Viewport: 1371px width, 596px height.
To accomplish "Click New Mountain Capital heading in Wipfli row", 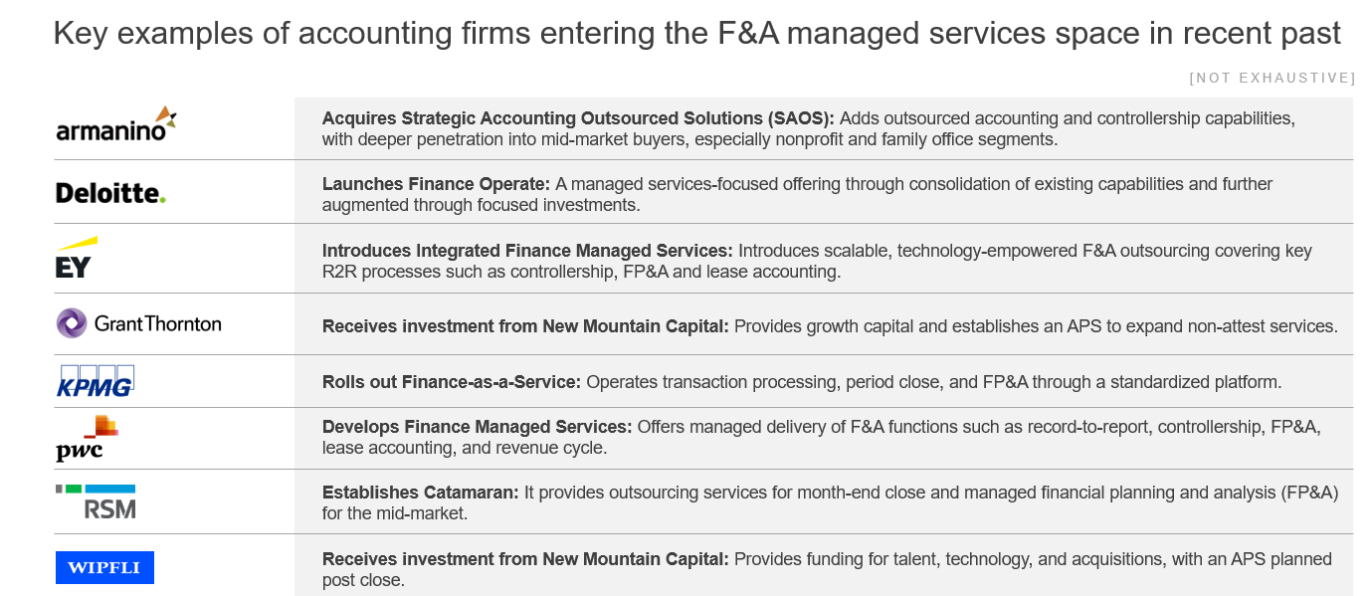I will pos(525,559).
